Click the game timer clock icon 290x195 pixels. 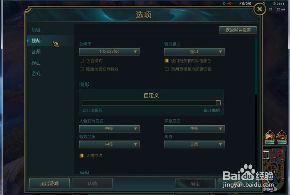(274, 4)
